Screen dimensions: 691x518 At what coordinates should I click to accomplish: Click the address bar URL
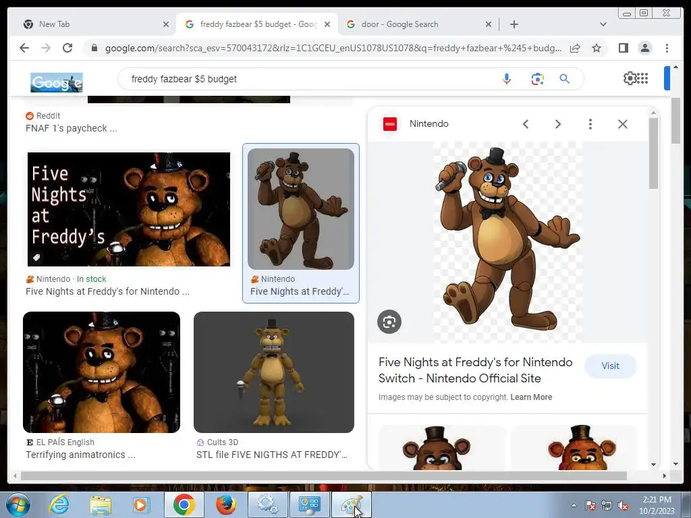pyautogui.click(x=333, y=48)
